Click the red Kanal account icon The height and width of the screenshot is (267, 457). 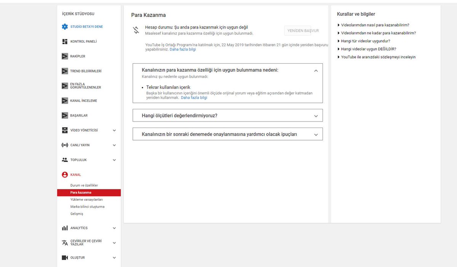(65, 175)
